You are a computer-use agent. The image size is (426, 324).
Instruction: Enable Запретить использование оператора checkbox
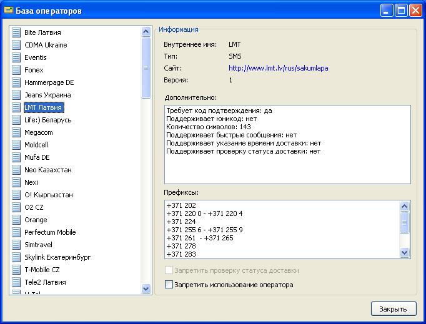point(169,285)
